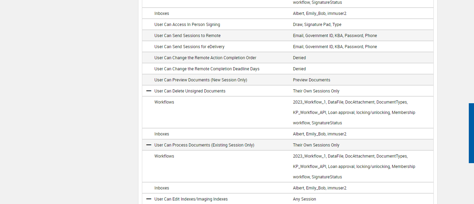Click the blue vertical scrollbar thumb
This screenshot has height=204, width=474.
pos(471,133)
